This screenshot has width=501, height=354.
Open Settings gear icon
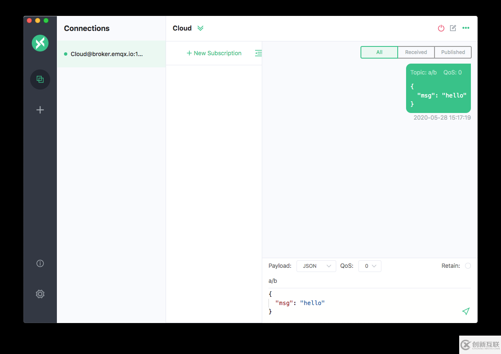click(x=40, y=294)
